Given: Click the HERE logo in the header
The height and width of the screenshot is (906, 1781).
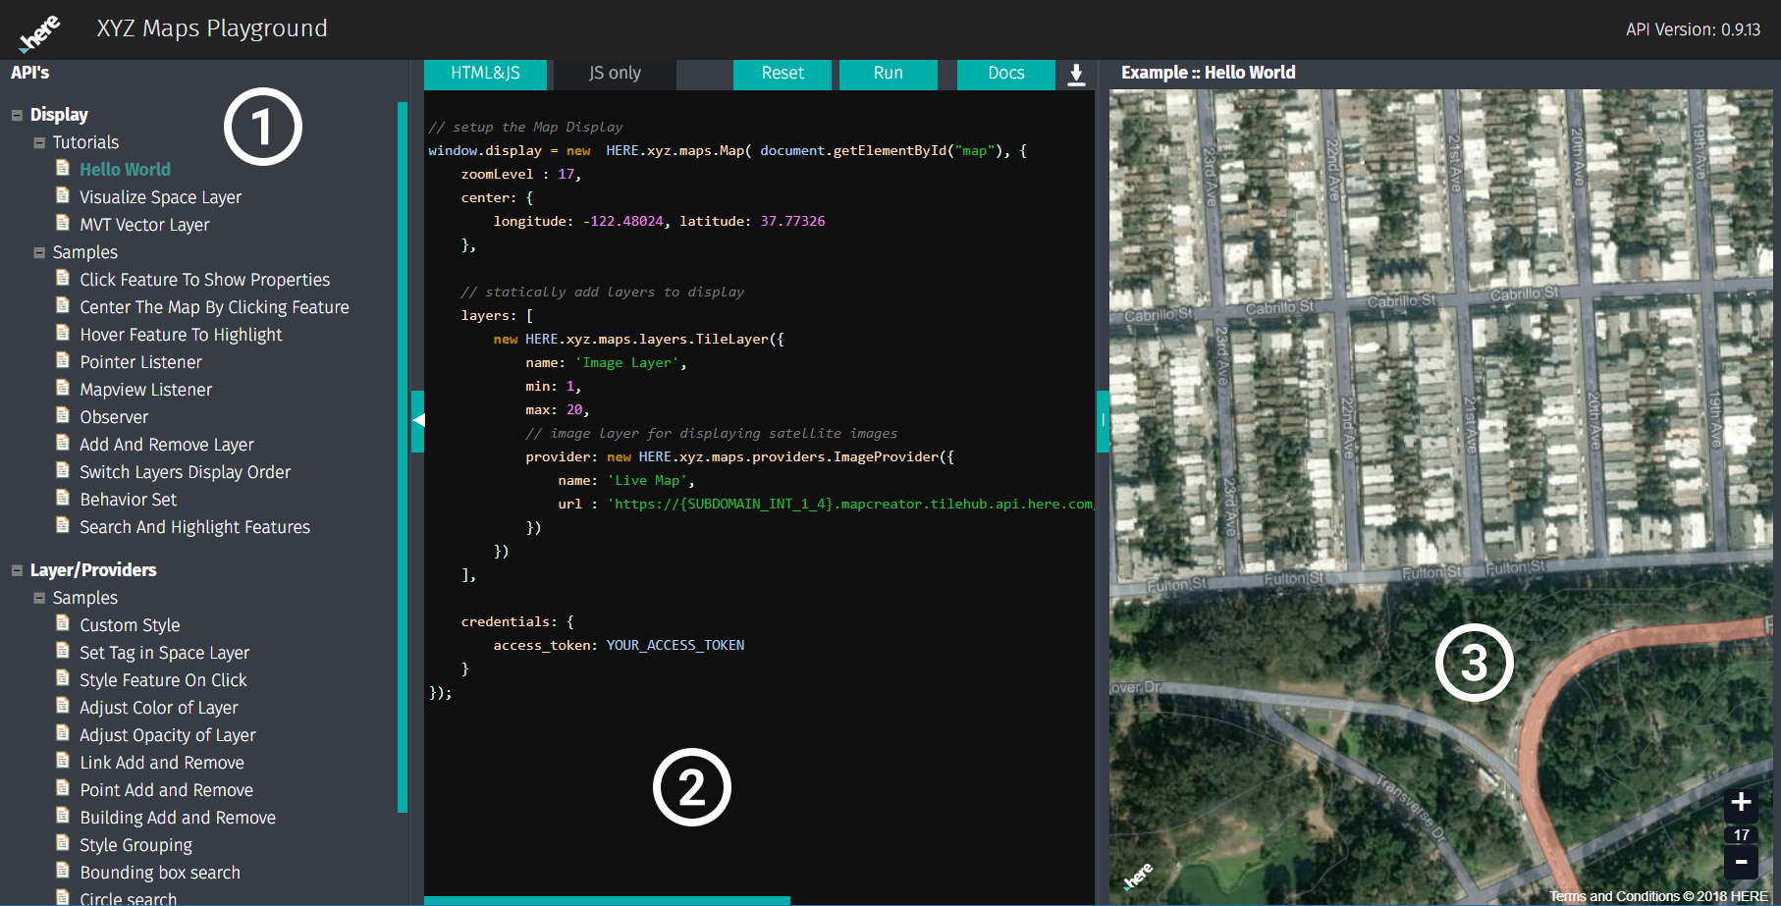Looking at the screenshot, I should pyautogui.click(x=40, y=32).
